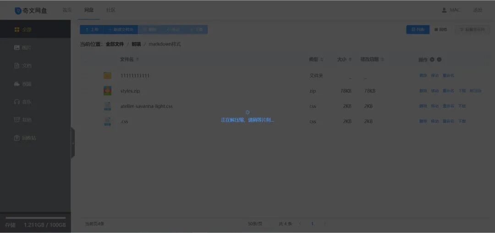Click the storage usage progress bar
Image resolution: width=495 pixels, height=233 pixels.
pos(36,218)
